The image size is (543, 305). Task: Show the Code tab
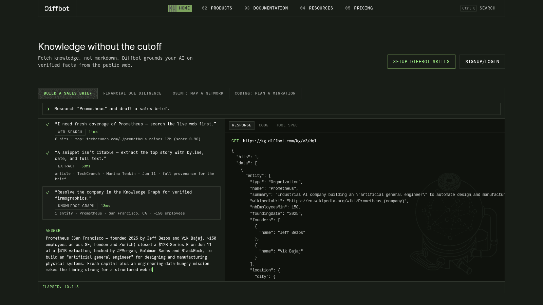pyautogui.click(x=264, y=125)
